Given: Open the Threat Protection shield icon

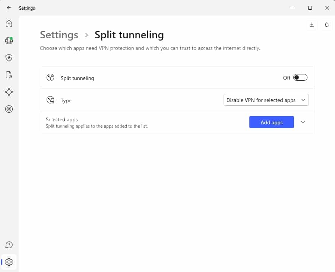Looking at the screenshot, I should click(9, 58).
